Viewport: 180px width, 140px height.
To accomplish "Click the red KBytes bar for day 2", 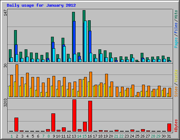I will [16, 125].
